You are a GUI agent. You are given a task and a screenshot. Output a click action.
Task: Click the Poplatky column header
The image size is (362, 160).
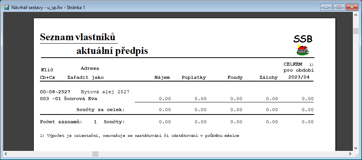(x=193, y=77)
